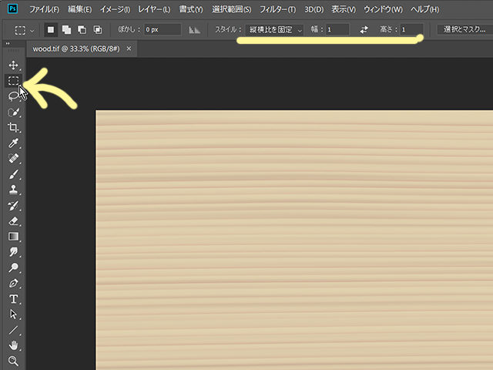This screenshot has height=370, width=493.
Task: Open the フィルター(T) menu
Action: (277, 9)
